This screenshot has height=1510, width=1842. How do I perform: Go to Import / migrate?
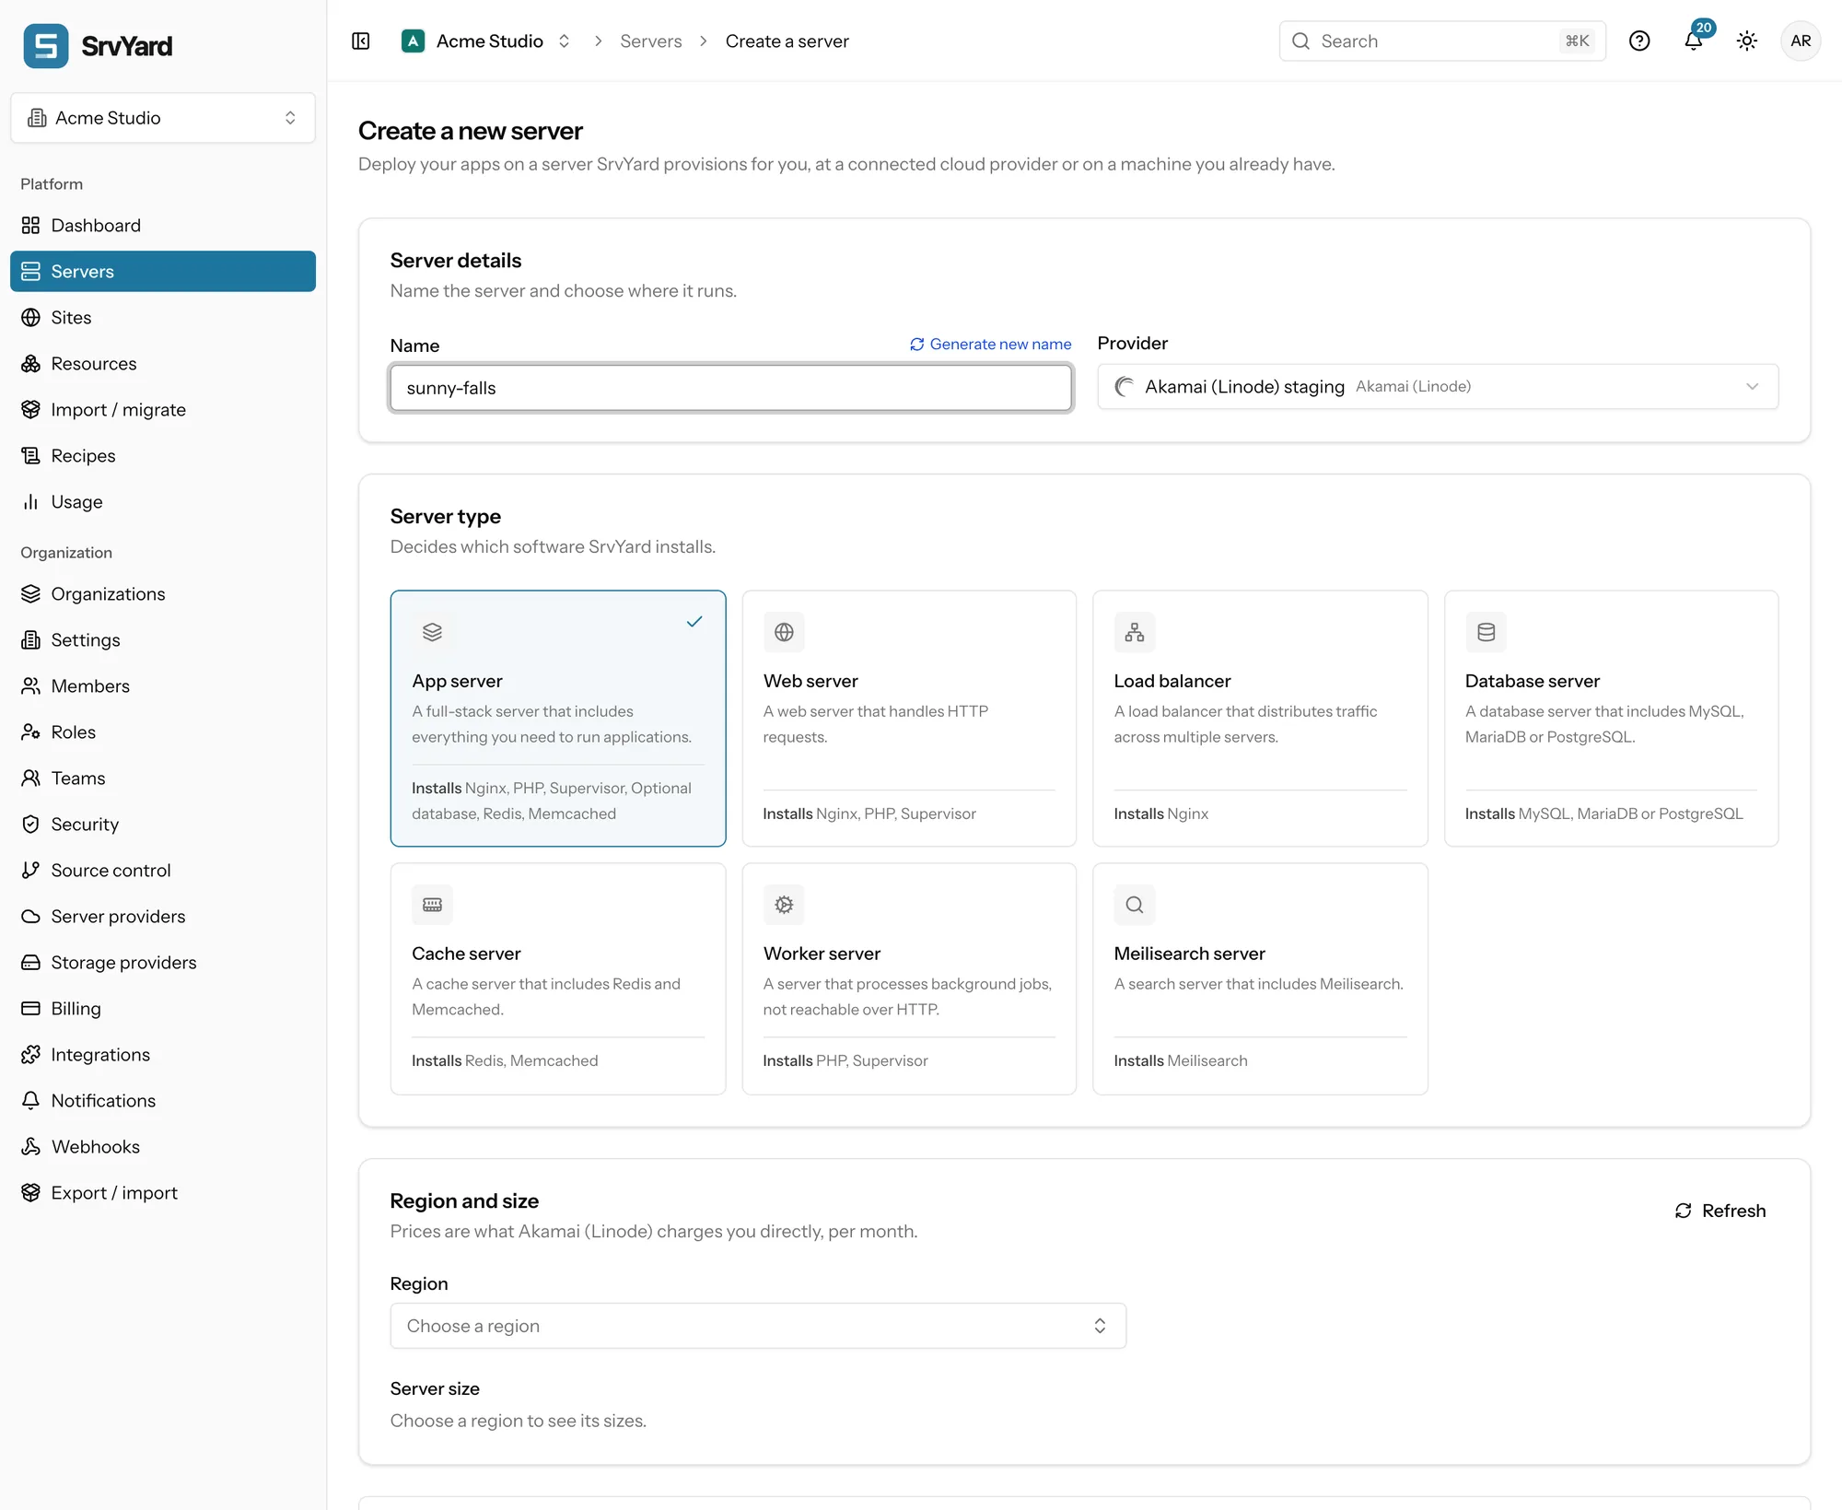coord(163,410)
